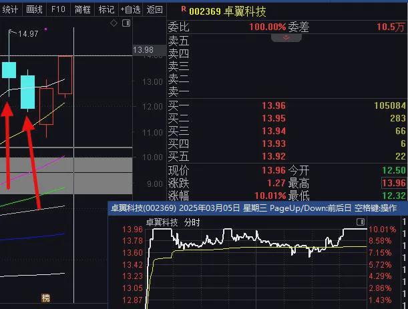The image size is (408, 309).
Task: Select 买五 price 13.92
Action: (274, 156)
